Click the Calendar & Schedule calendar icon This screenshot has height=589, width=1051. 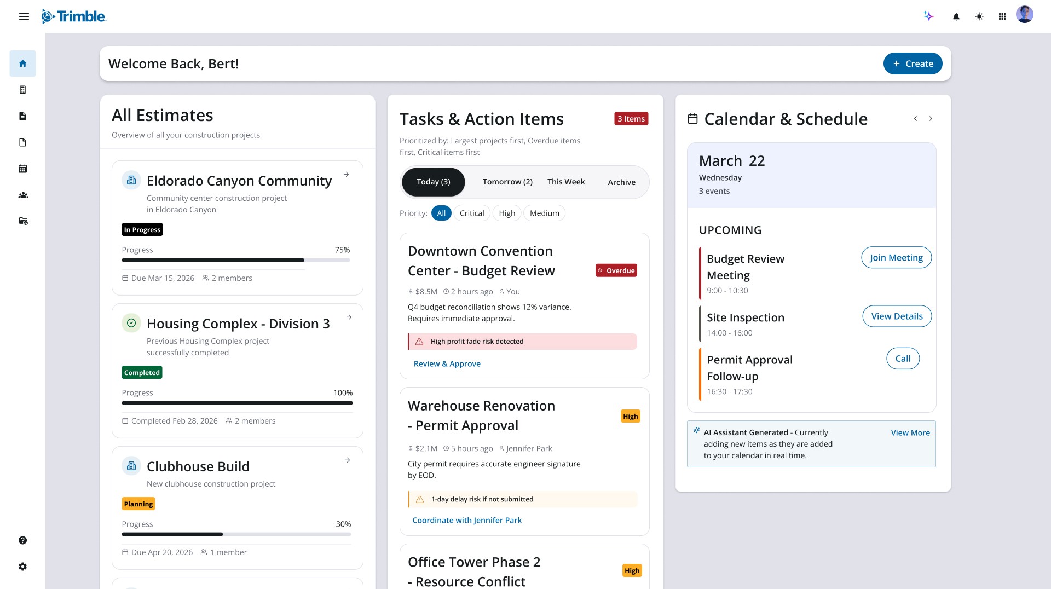click(692, 118)
